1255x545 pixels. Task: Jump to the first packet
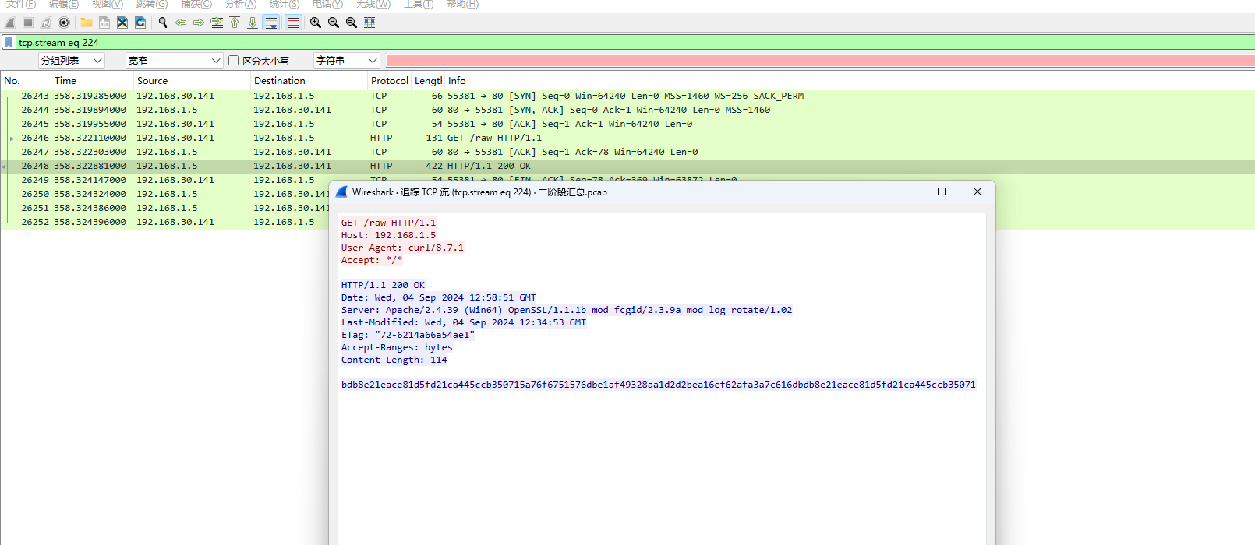[x=235, y=23]
